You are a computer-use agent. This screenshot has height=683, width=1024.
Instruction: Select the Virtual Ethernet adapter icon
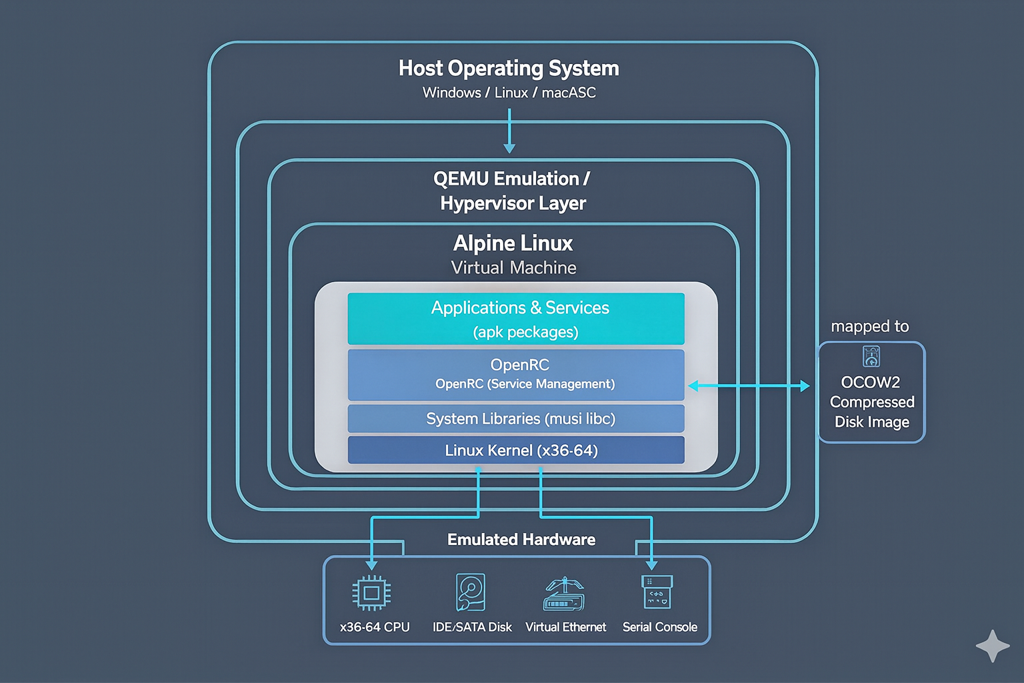[565, 594]
